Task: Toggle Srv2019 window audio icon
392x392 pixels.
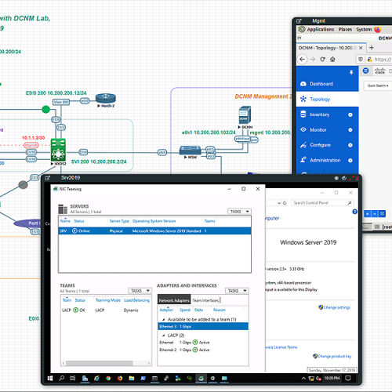Action: tap(344, 178)
